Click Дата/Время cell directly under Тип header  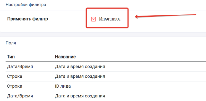20,67
